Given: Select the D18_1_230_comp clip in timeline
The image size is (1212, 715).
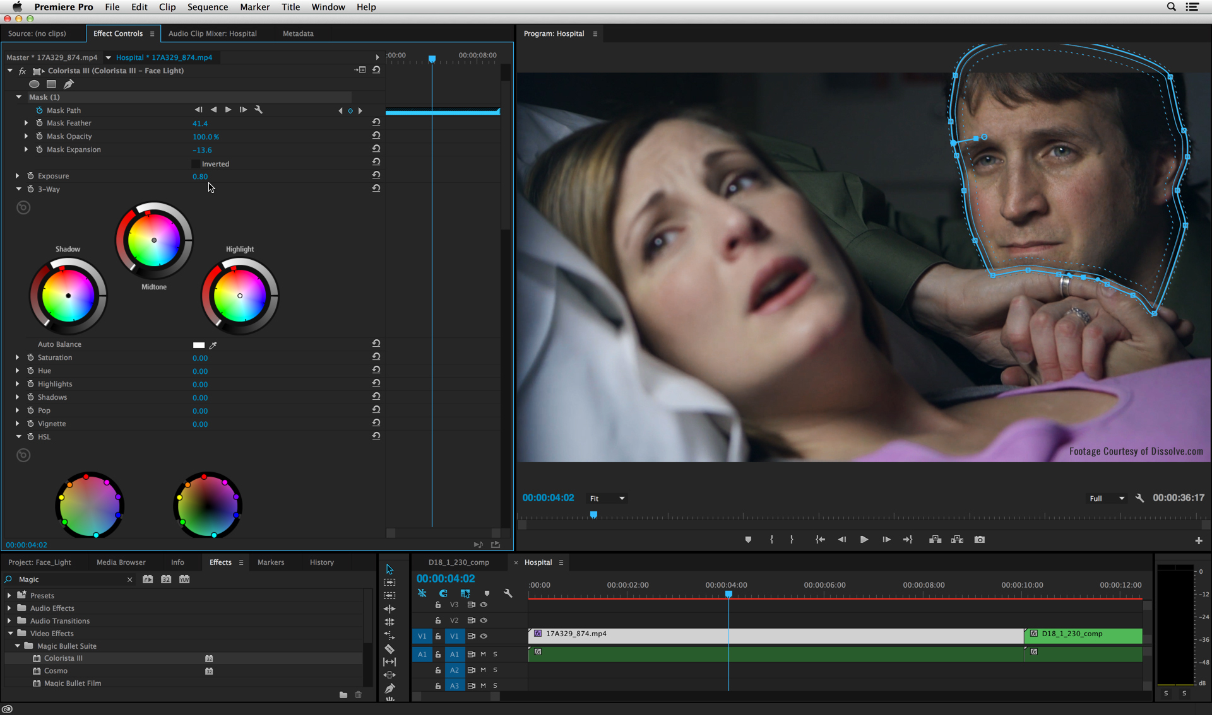Looking at the screenshot, I should click(1083, 634).
